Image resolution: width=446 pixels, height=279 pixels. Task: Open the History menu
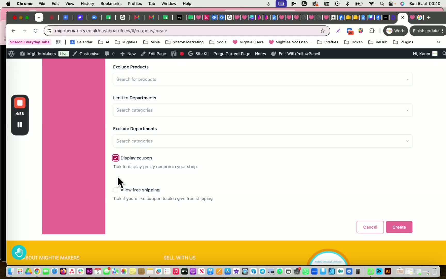[x=87, y=4]
